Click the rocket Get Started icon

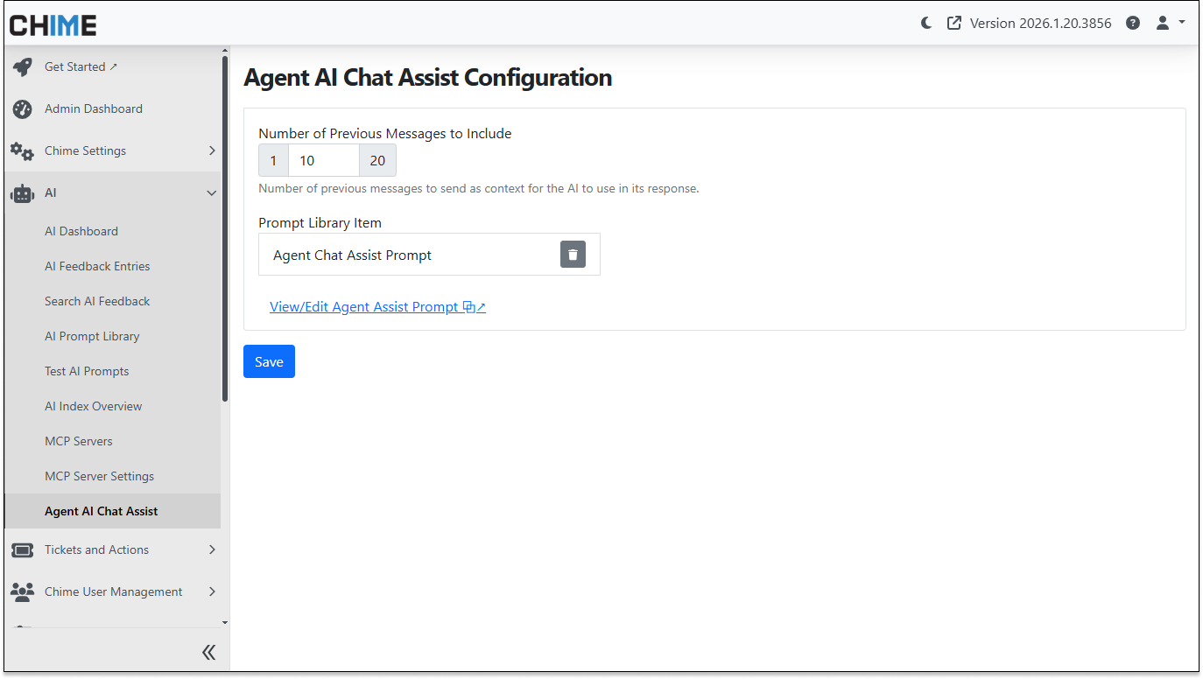click(x=23, y=67)
